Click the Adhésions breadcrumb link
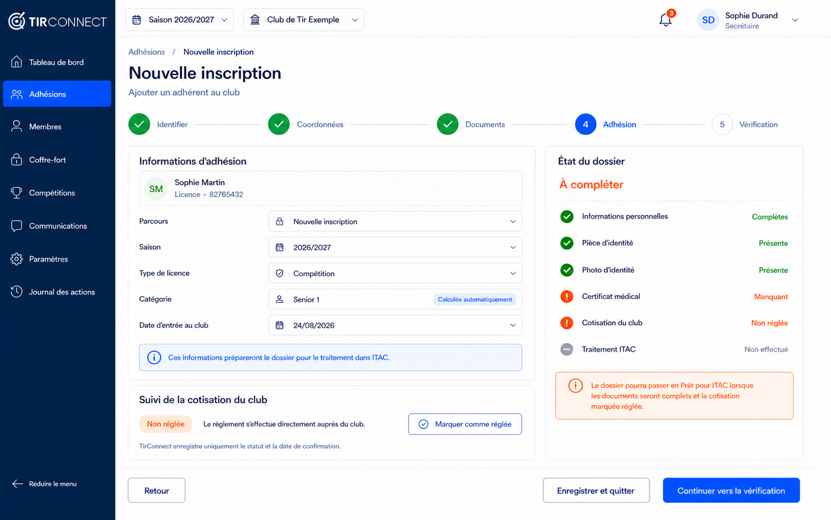The image size is (831, 520). (147, 52)
